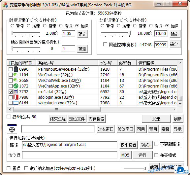The image size is (190, 175).
Task: Check the box for process 3668
Action: click(11, 81)
